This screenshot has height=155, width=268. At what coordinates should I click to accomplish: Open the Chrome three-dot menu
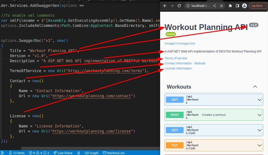pyautogui.click(x=266, y=5)
